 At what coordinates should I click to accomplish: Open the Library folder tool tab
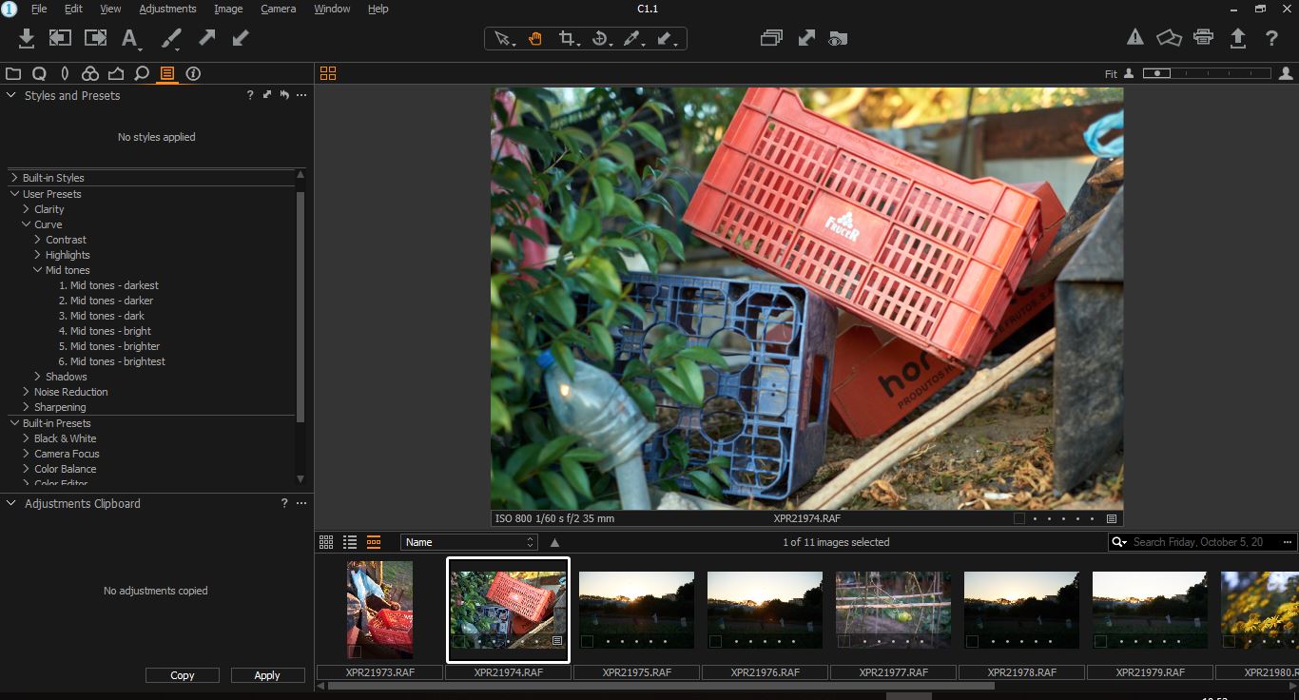tap(13, 73)
